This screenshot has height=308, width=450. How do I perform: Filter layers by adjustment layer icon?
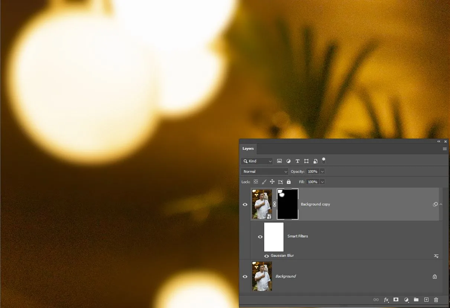pyautogui.click(x=288, y=161)
